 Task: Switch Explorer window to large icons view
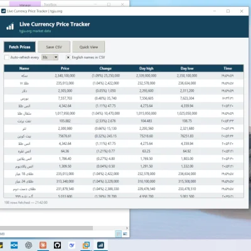125,234
